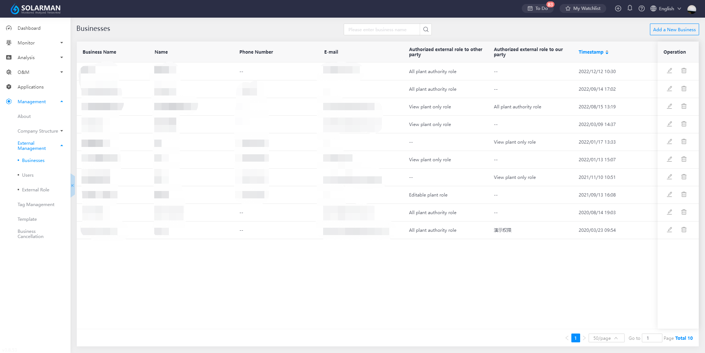The image size is (705, 353).
Task: Collapse the External Management section chevron
Action: click(x=62, y=145)
